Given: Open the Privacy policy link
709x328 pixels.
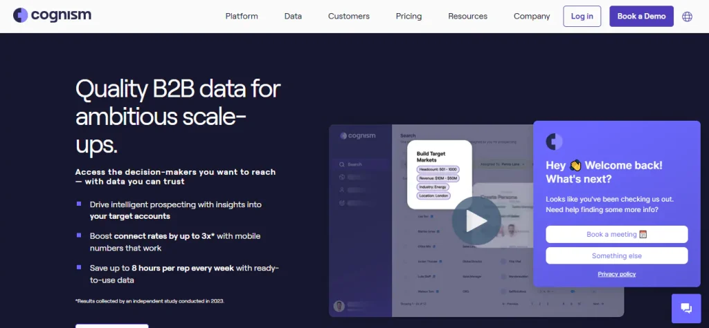Looking at the screenshot, I should 616,274.
